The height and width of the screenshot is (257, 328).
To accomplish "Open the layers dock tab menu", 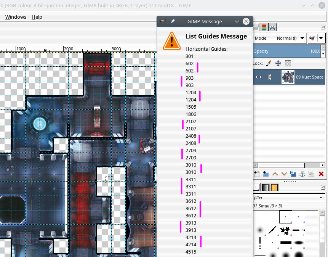I will (323, 27).
